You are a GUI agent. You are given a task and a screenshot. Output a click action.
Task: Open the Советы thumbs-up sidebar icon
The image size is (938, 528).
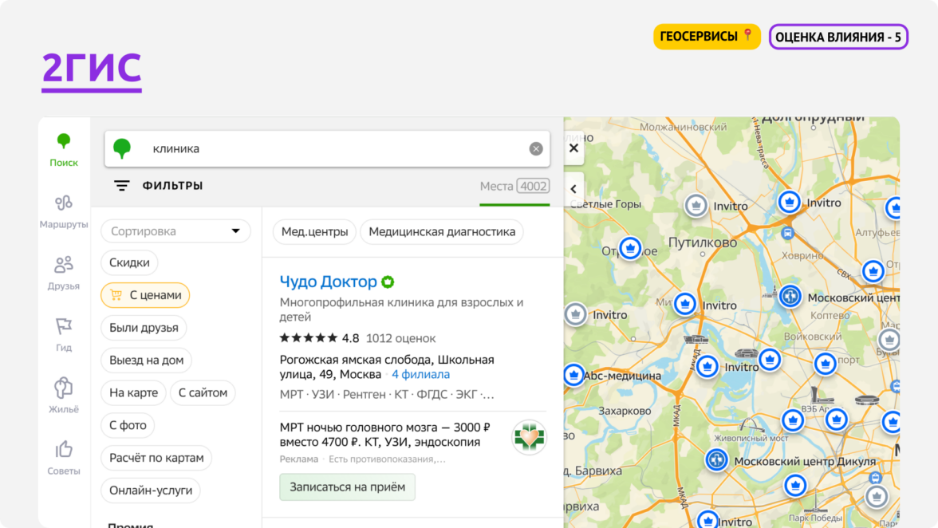[x=64, y=450]
